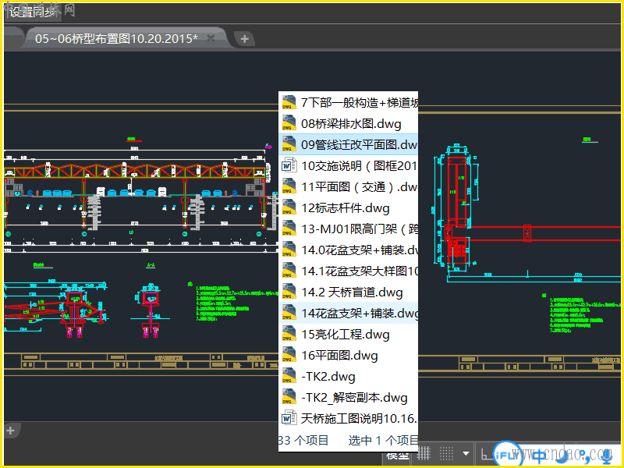Click the DWG icon of 12标志杆件.dwg
This screenshot has width=624, height=468.
(289, 208)
